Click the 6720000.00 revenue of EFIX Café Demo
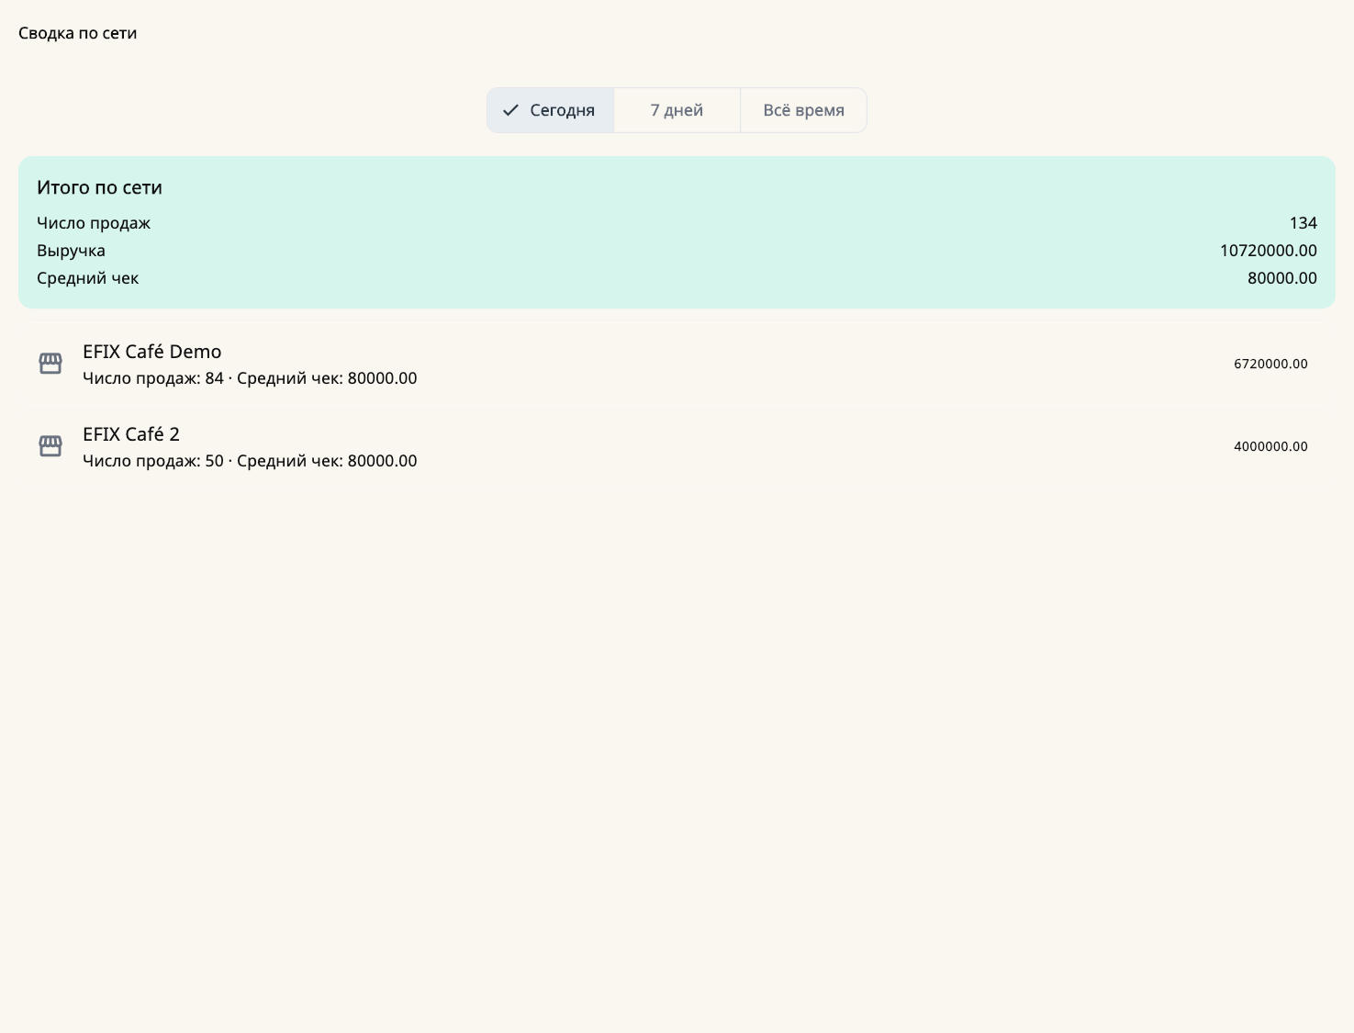The image size is (1354, 1033). point(1270,364)
